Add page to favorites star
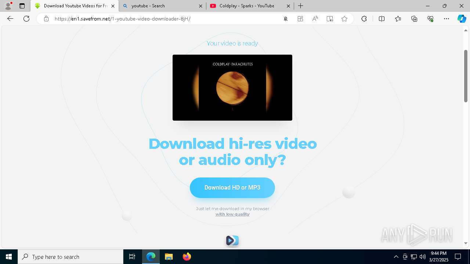 pos(344,19)
